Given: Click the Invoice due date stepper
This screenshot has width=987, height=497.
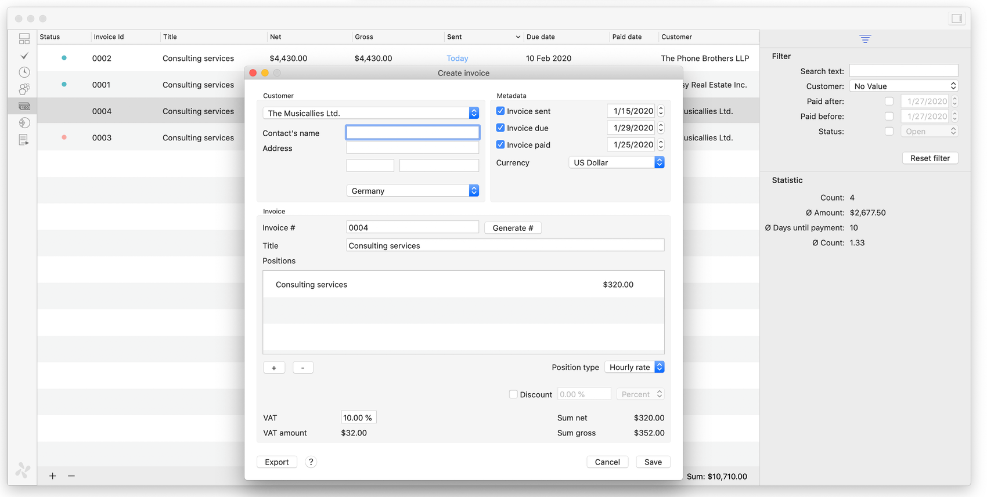Looking at the screenshot, I should [661, 128].
